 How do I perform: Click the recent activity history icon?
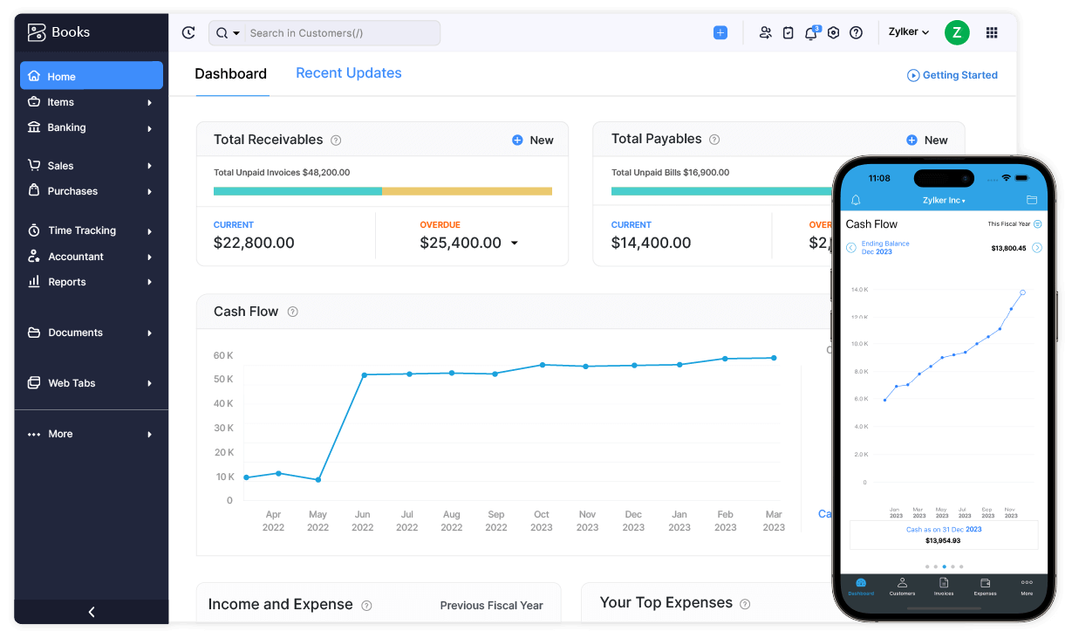click(x=188, y=33)
